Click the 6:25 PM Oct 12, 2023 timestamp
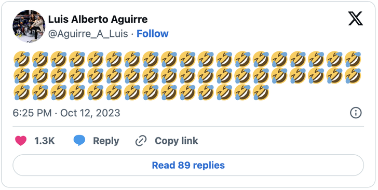 pos(66,113)
